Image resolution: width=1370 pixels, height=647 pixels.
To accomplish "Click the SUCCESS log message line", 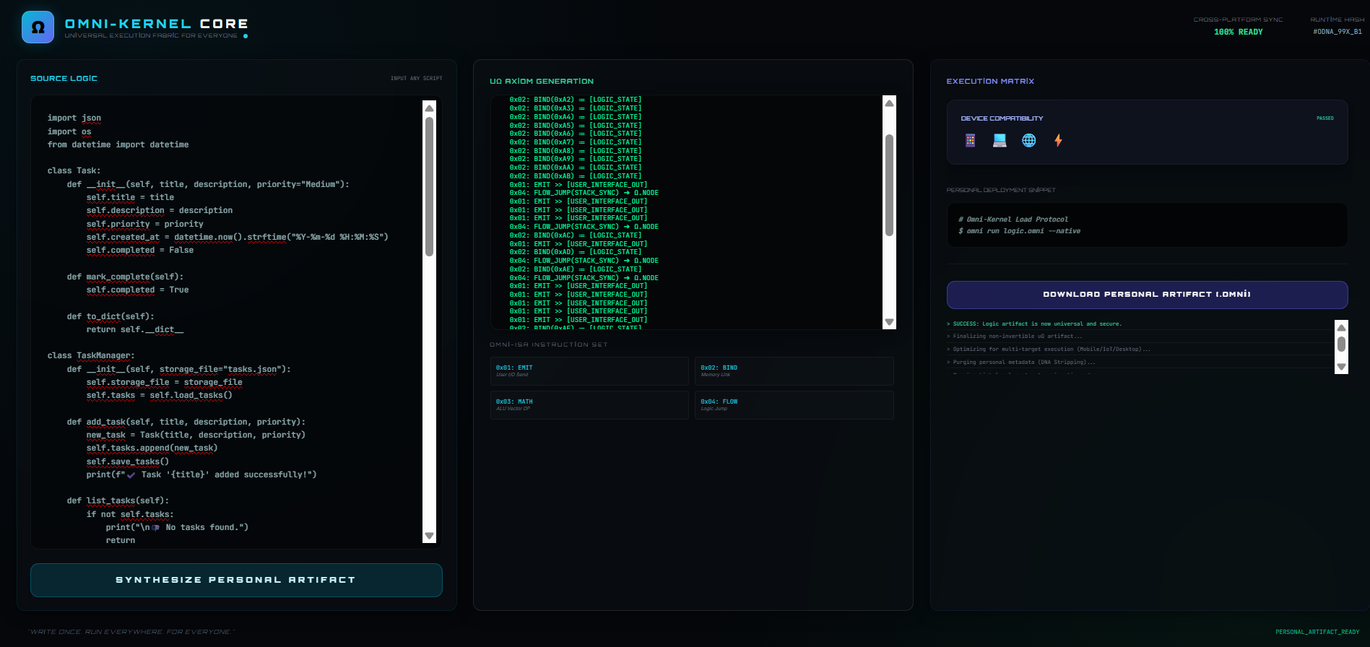I will [x=1034, y=324].
